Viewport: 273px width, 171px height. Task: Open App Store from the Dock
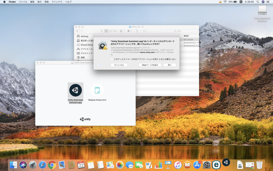click(x=197, y=165)
